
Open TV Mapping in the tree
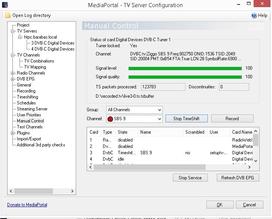[35, 67]
